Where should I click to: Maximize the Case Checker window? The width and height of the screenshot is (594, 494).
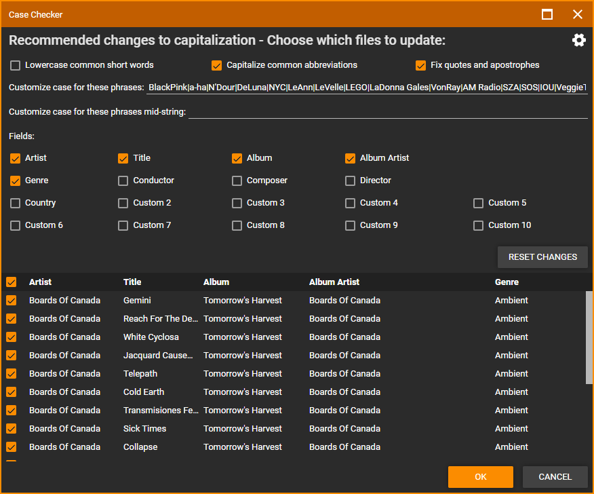point(547,14)
